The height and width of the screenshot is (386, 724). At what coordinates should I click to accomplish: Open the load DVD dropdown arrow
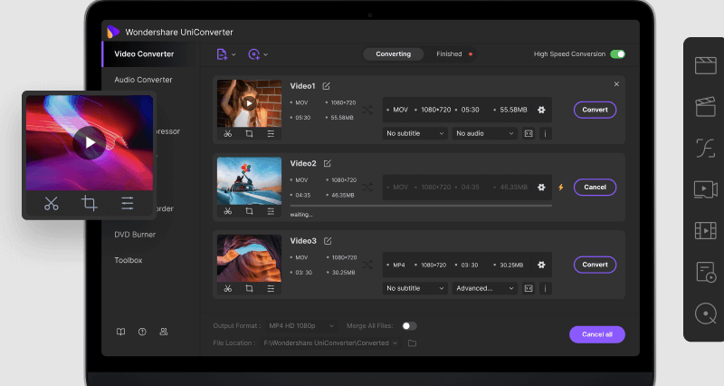[x=265, y=54]
